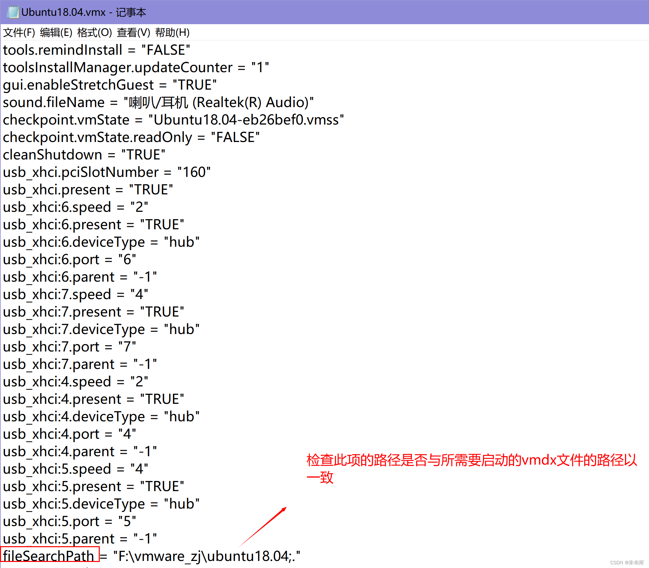649x568 pixels.
Task: Open the 文件(F) menu
Action: pyautogui.click(x=19, y=33)
